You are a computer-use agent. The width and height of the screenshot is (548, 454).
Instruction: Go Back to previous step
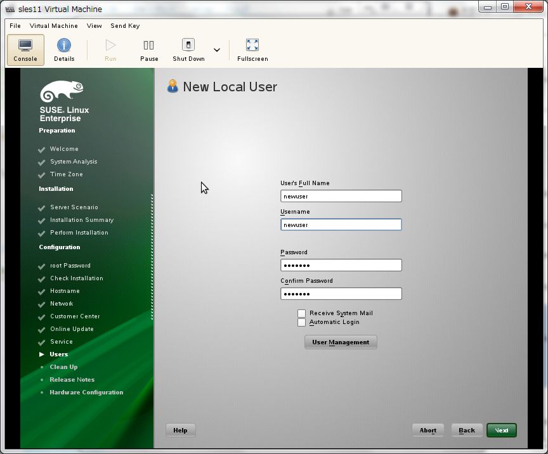pos(467,431)
